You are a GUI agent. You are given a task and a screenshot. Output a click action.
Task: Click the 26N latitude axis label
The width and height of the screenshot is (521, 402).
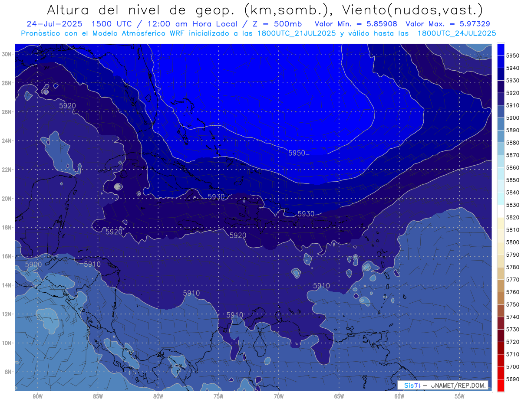[x=7, y=112]
